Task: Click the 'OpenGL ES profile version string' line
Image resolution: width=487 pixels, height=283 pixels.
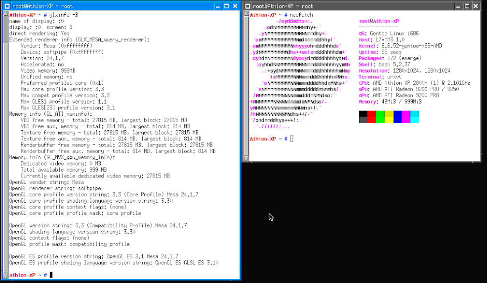Action: point(94,257)
